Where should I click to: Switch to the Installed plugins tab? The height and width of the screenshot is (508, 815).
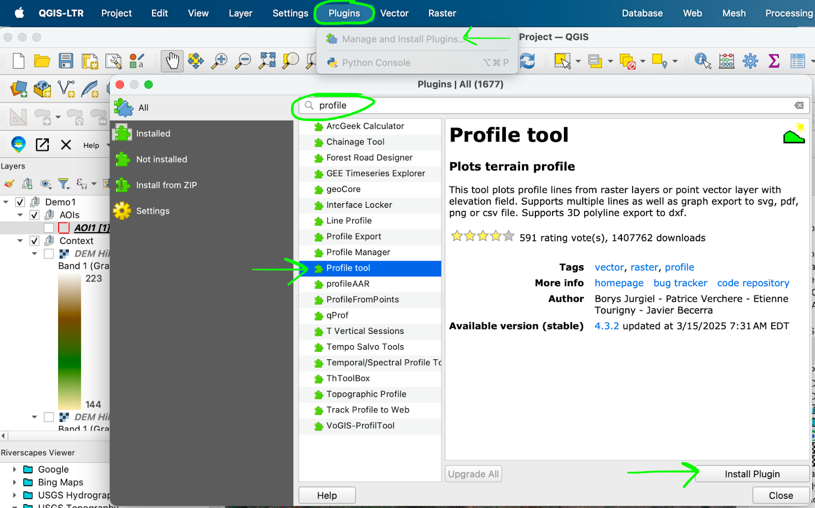click(202, 133)
